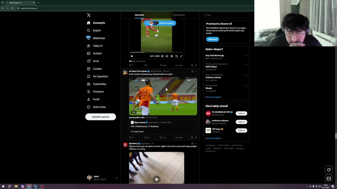Switch to Sana özel tab
The width and height of the screenshot is (337, 189).
(x=139, y=15)
